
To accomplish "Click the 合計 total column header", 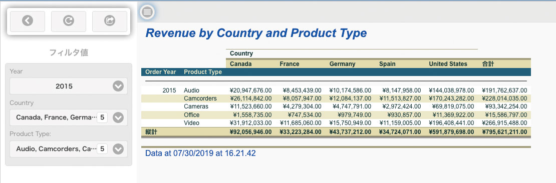I will 487,64.
